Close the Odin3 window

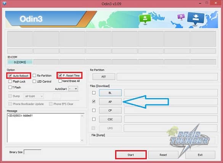tap(216, 3)
